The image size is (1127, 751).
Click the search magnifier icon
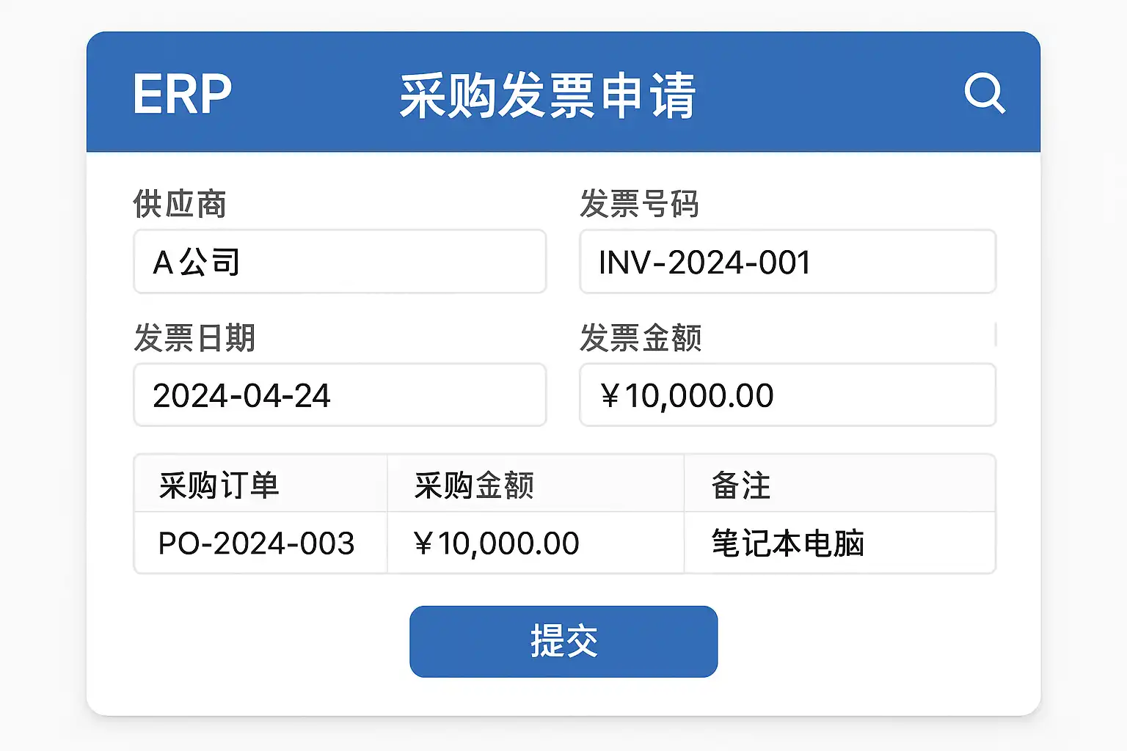tap(984, 93)
